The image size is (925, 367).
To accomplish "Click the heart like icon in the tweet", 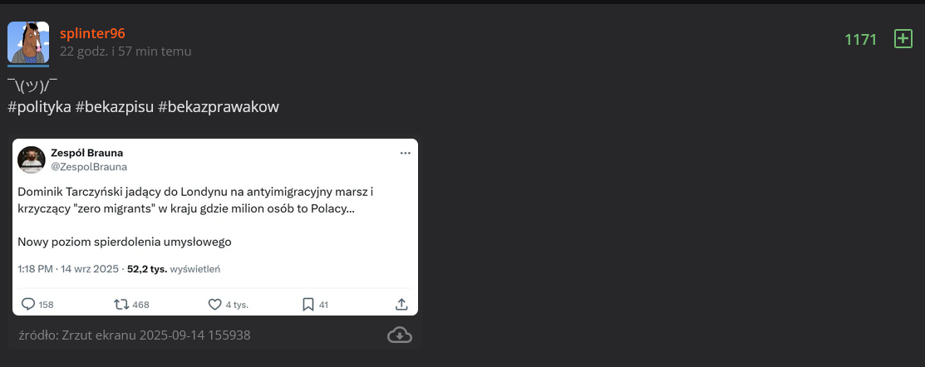I will click(214, 304).
